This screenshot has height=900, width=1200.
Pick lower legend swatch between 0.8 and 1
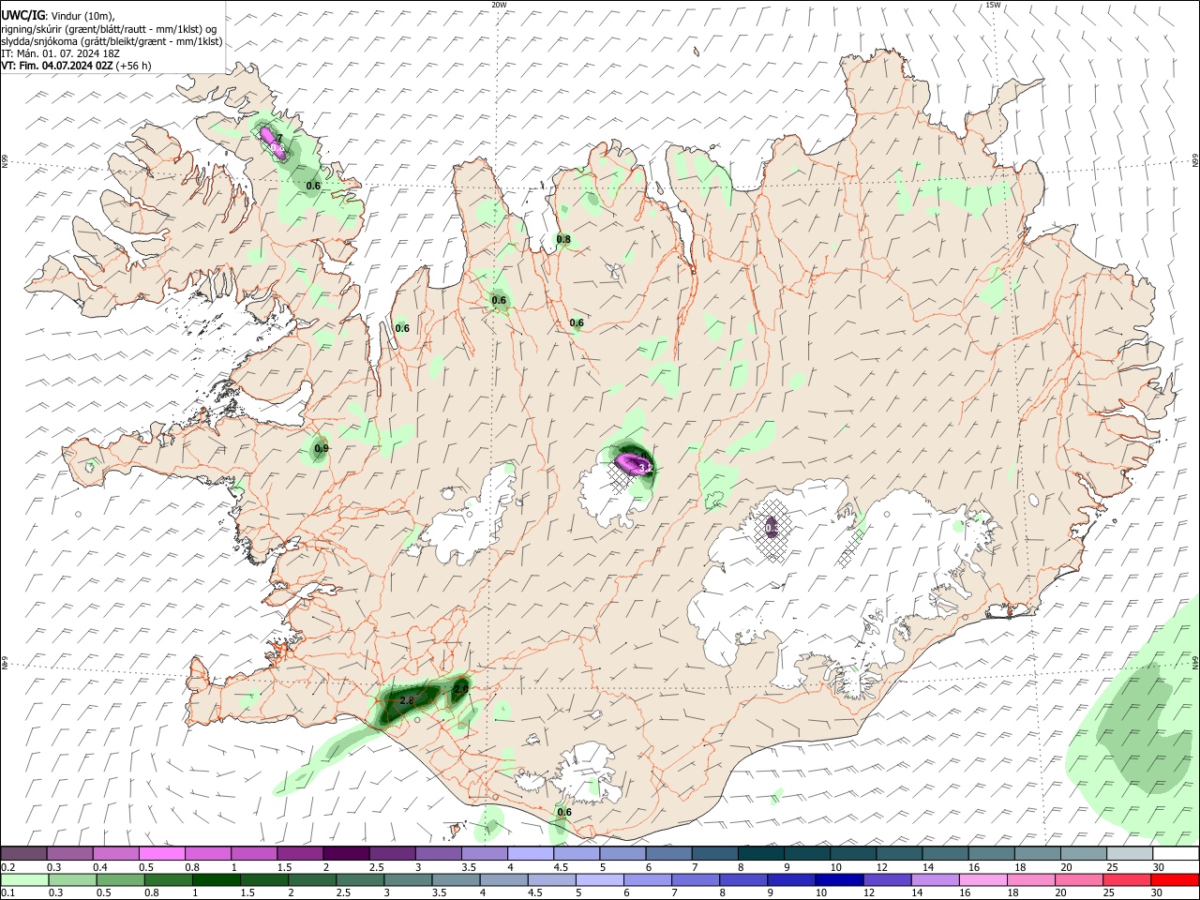168,879
